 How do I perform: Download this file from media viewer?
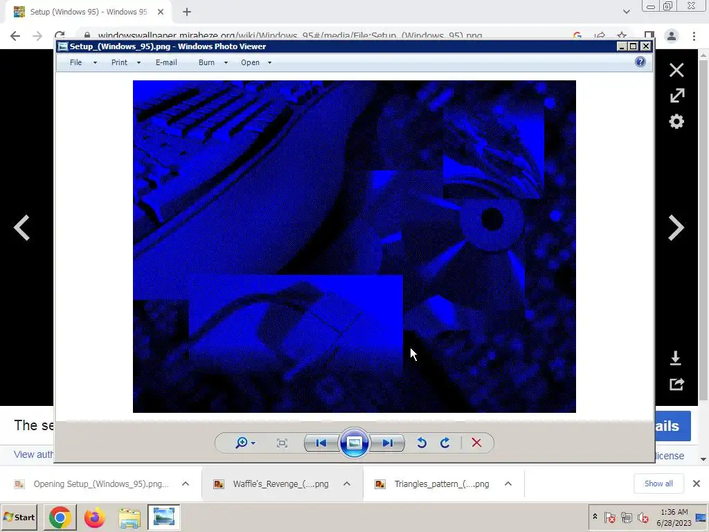click(676, 358)
